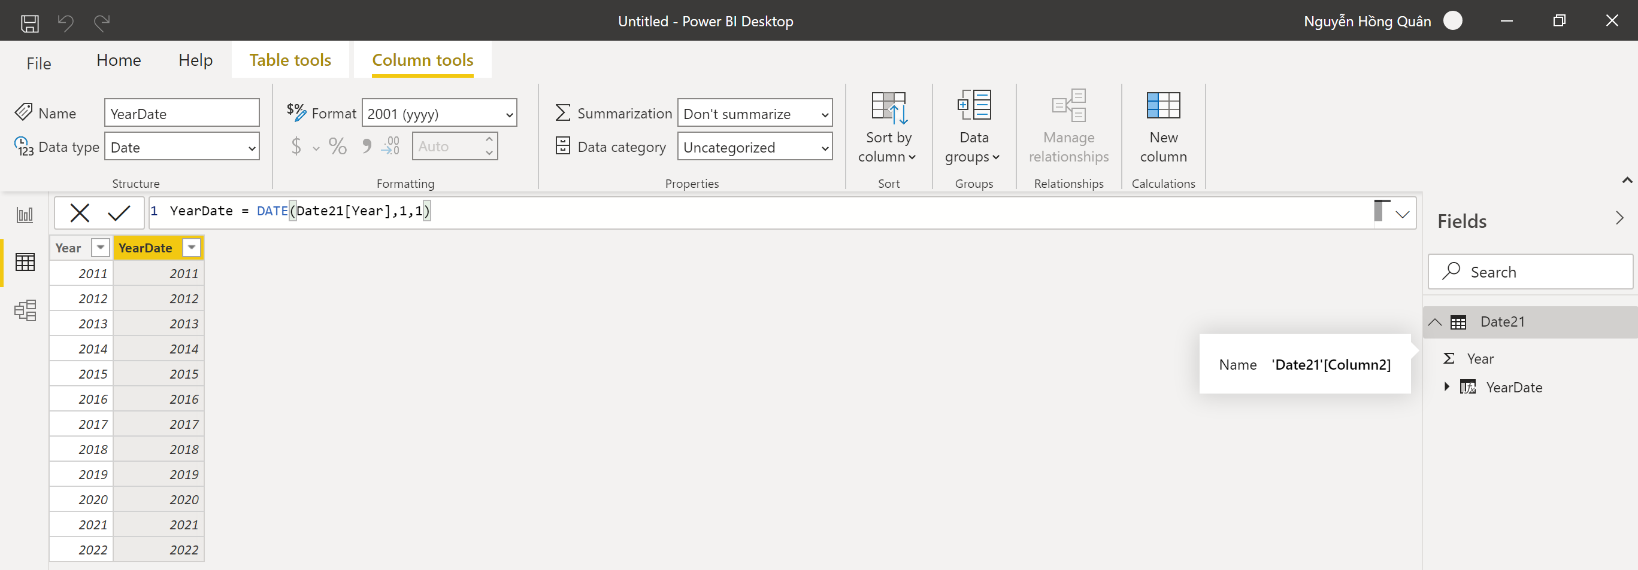
Task: Redo the last undone action
Action: 102,23
